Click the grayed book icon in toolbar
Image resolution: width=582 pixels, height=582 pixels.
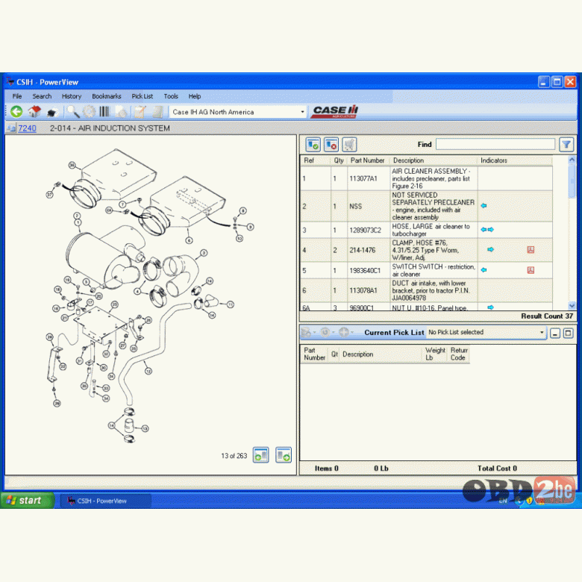coord(157,112)
